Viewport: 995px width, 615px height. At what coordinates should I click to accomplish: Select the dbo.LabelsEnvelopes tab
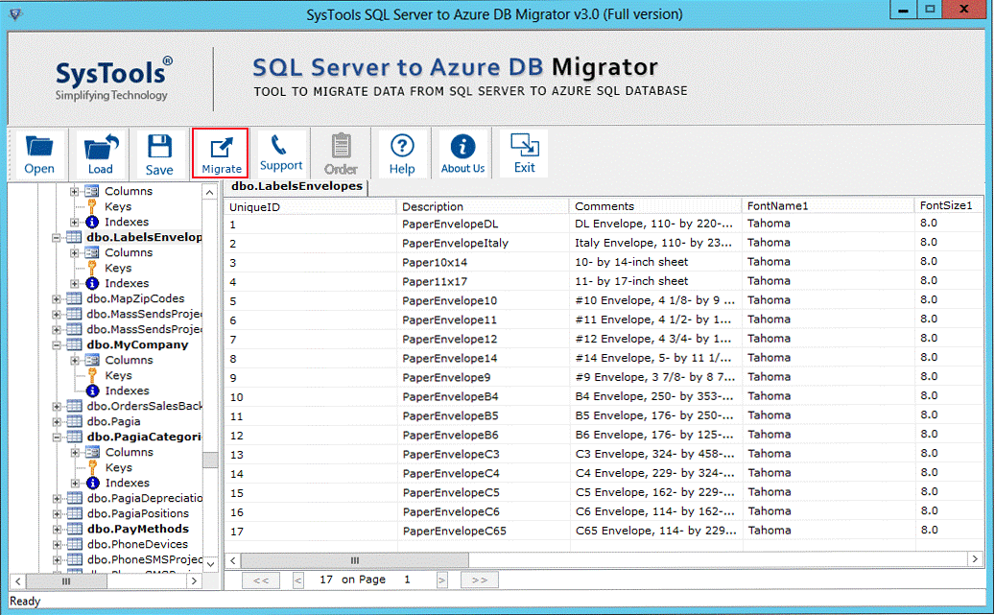pos(296,186)
